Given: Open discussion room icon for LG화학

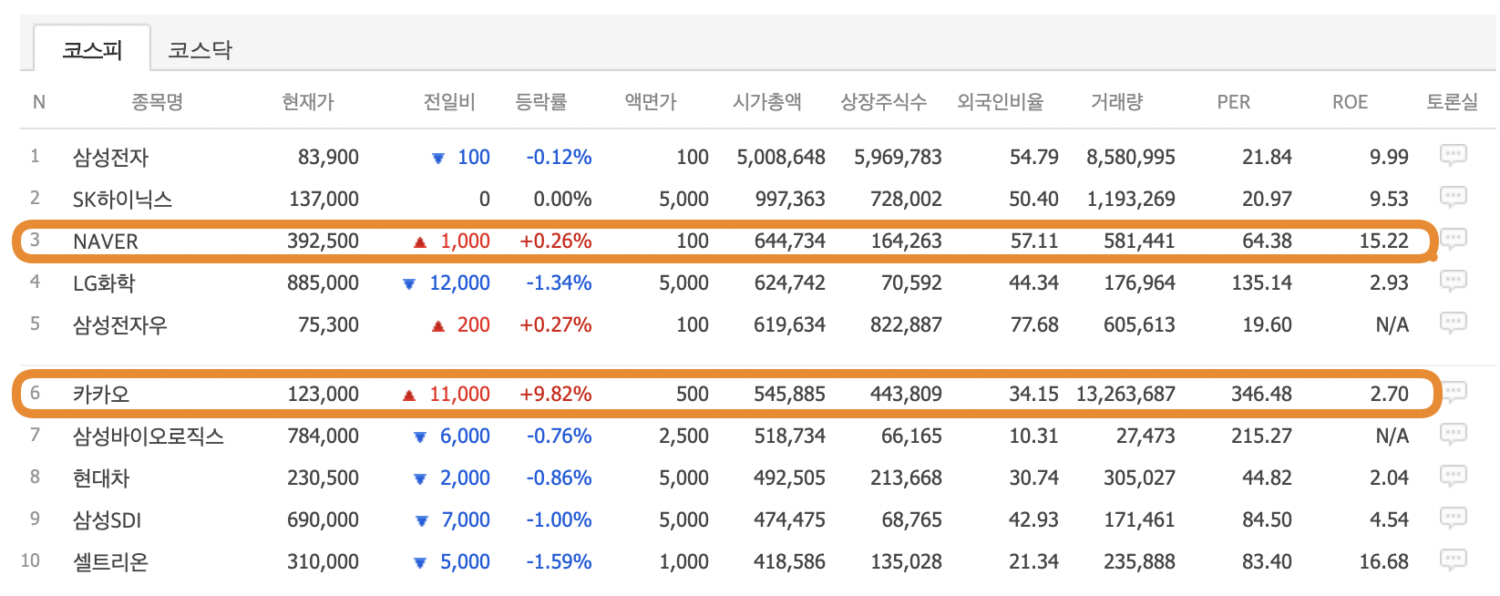Looking at the screenshot, I should click(x=1453, y=282).
